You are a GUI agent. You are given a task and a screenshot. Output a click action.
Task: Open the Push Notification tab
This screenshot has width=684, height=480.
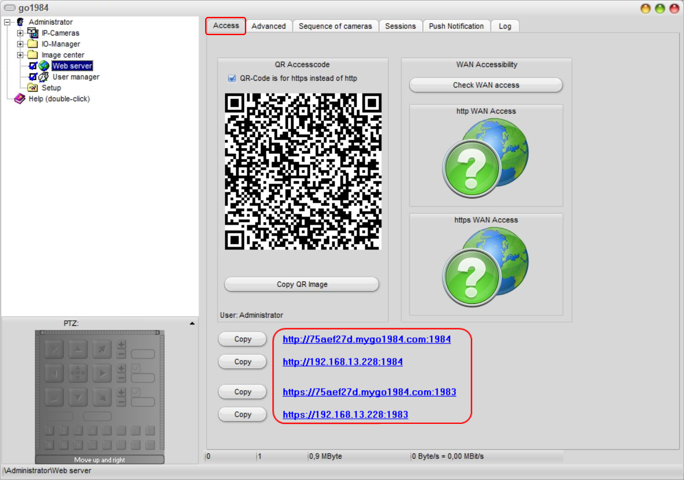click(x=456, y=26)
